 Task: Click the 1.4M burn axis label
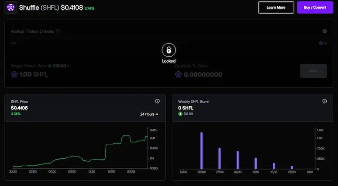click(320, 130)
